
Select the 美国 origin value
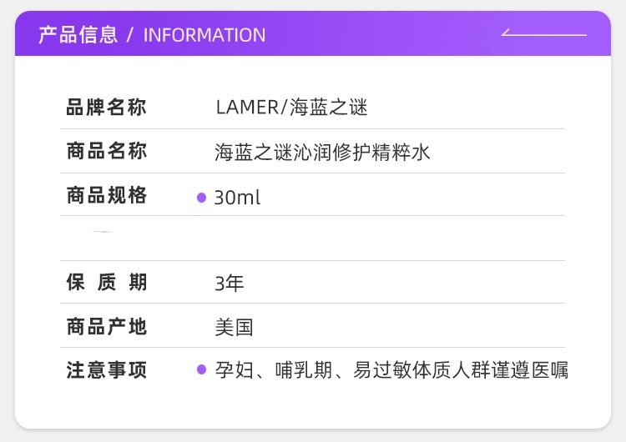234,327
